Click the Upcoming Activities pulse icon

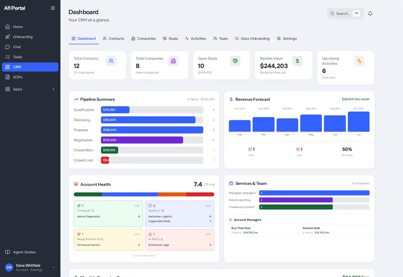[359, 61]
